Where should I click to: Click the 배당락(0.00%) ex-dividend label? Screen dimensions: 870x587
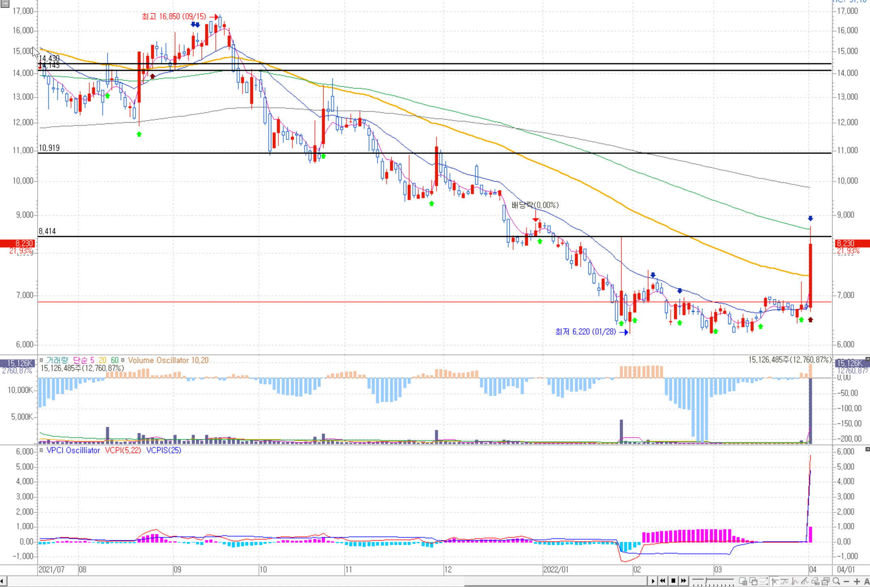pos(535,205)
